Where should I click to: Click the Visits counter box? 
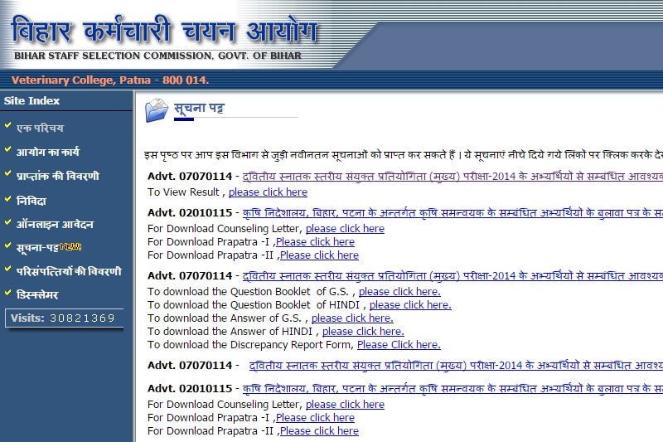[x=63, y=318]
